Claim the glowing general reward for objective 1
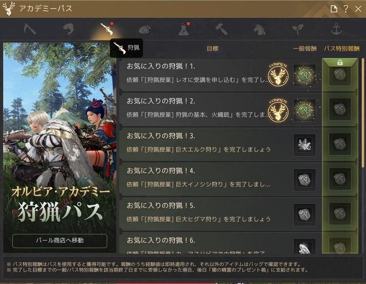 (304, 75)
